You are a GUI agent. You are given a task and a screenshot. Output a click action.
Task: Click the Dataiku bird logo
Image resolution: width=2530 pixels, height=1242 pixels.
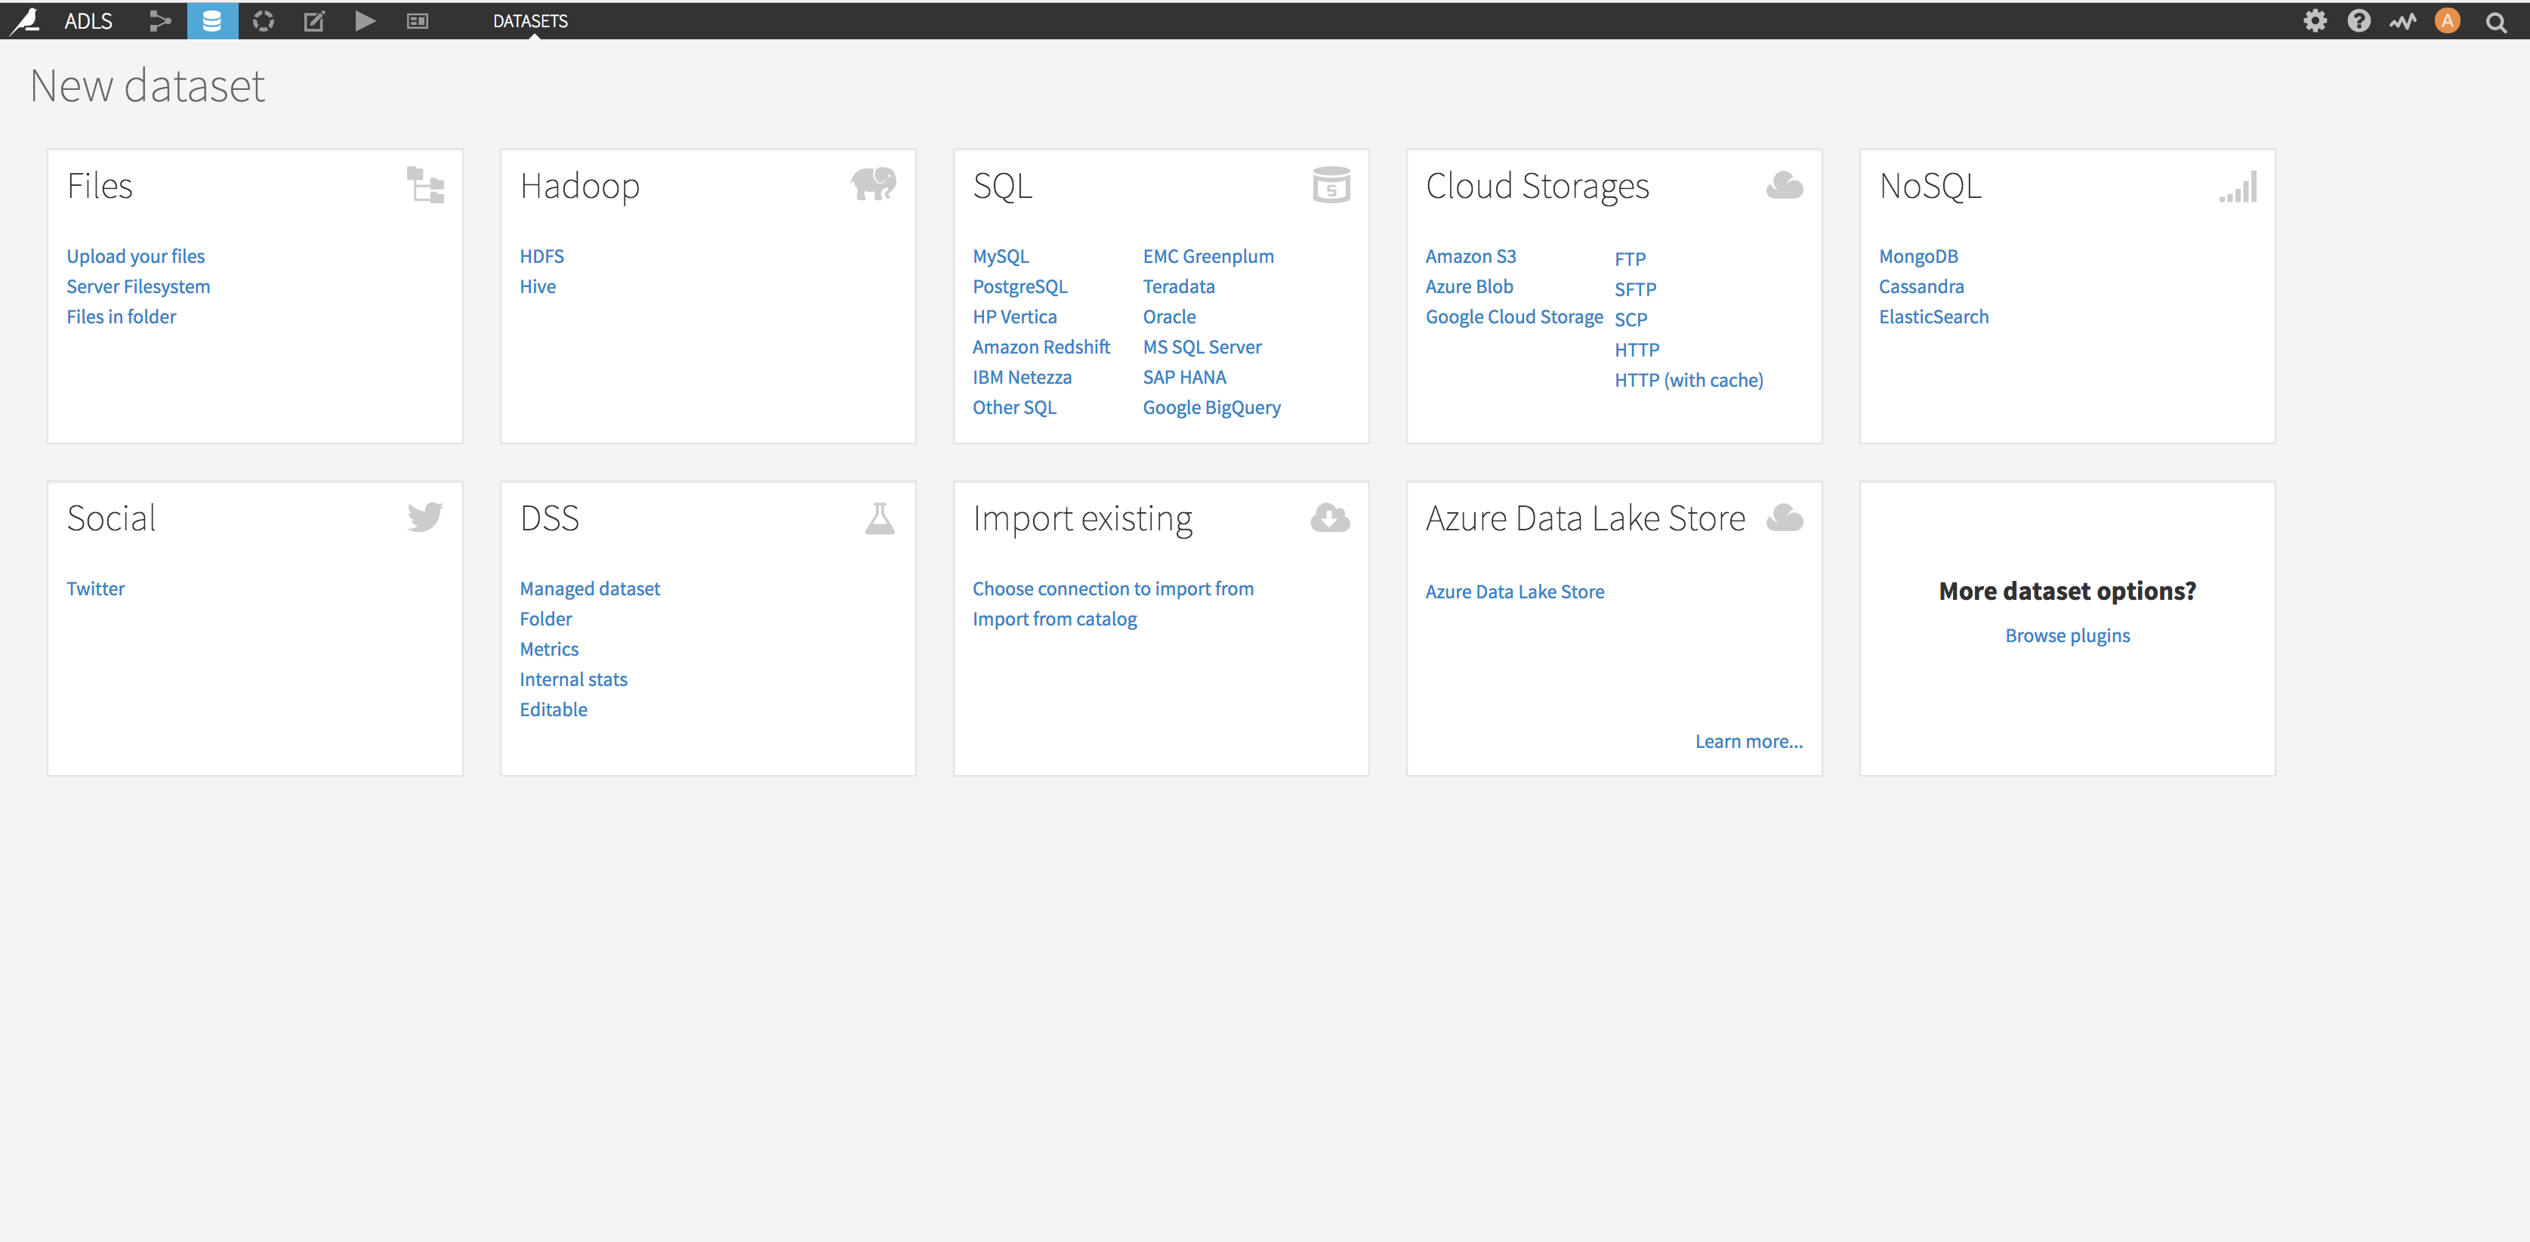click(25, 20)
